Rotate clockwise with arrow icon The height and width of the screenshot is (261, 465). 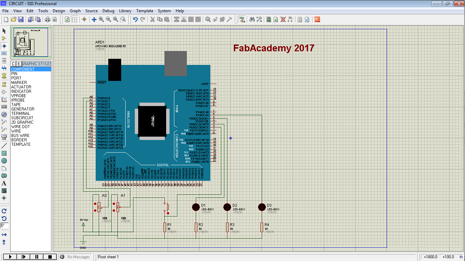[4, 211]
